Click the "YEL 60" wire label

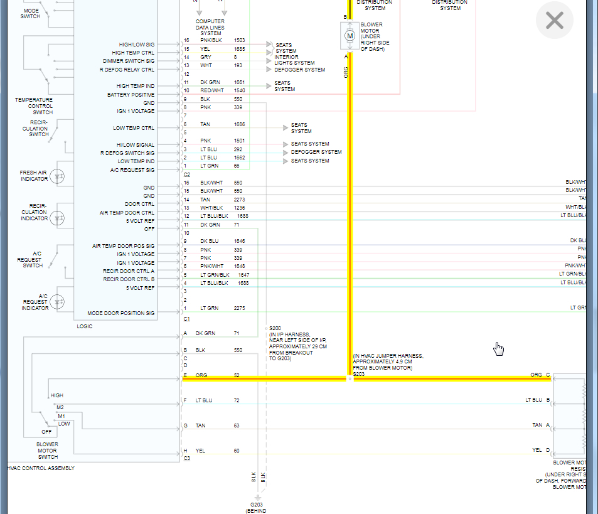click(x=217, y=451)
